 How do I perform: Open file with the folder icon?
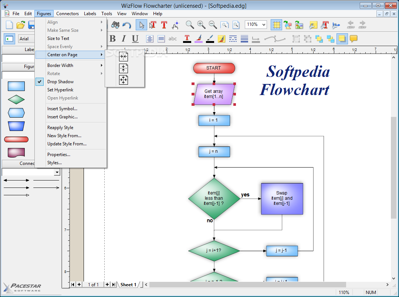(x=21, y=25)
